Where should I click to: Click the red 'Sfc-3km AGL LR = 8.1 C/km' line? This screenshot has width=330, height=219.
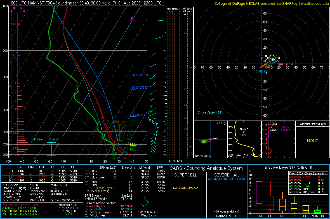(21, 205)
